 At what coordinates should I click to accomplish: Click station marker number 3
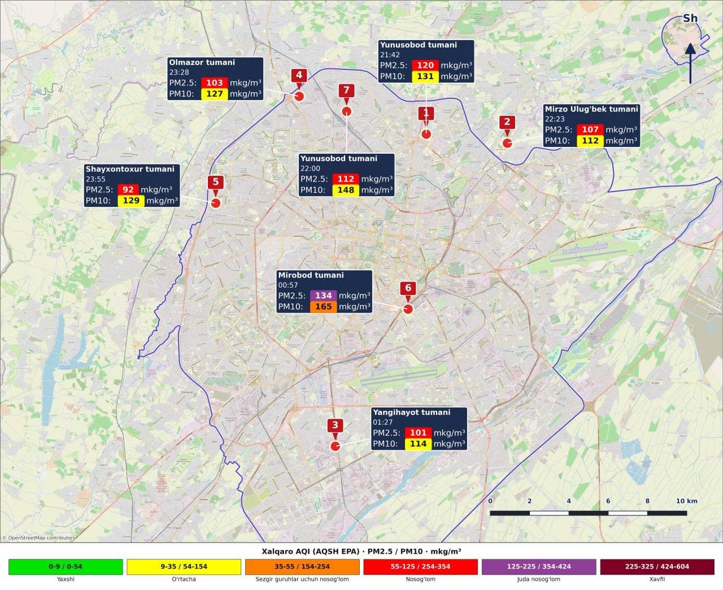click(335, 426)
